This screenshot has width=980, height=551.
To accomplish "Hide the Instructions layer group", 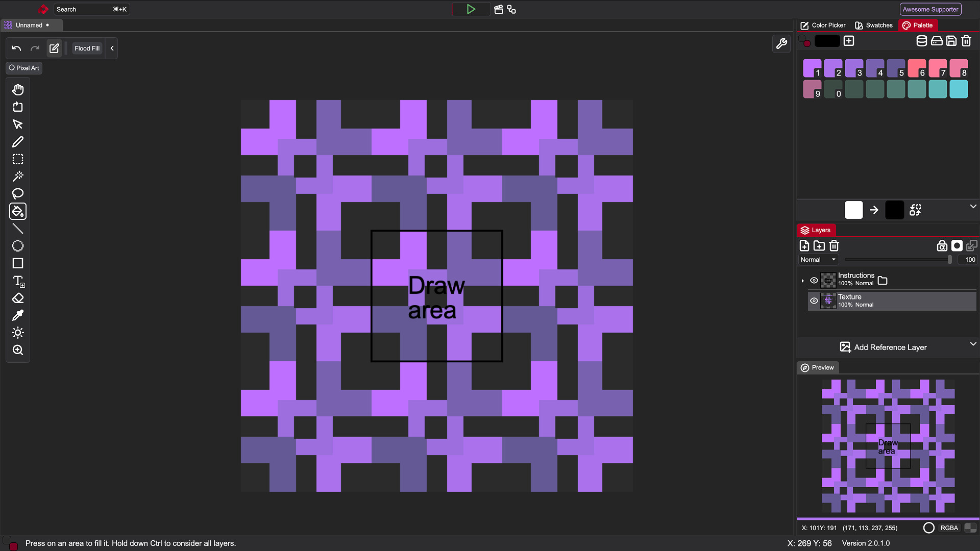I will tap(814, 280).
